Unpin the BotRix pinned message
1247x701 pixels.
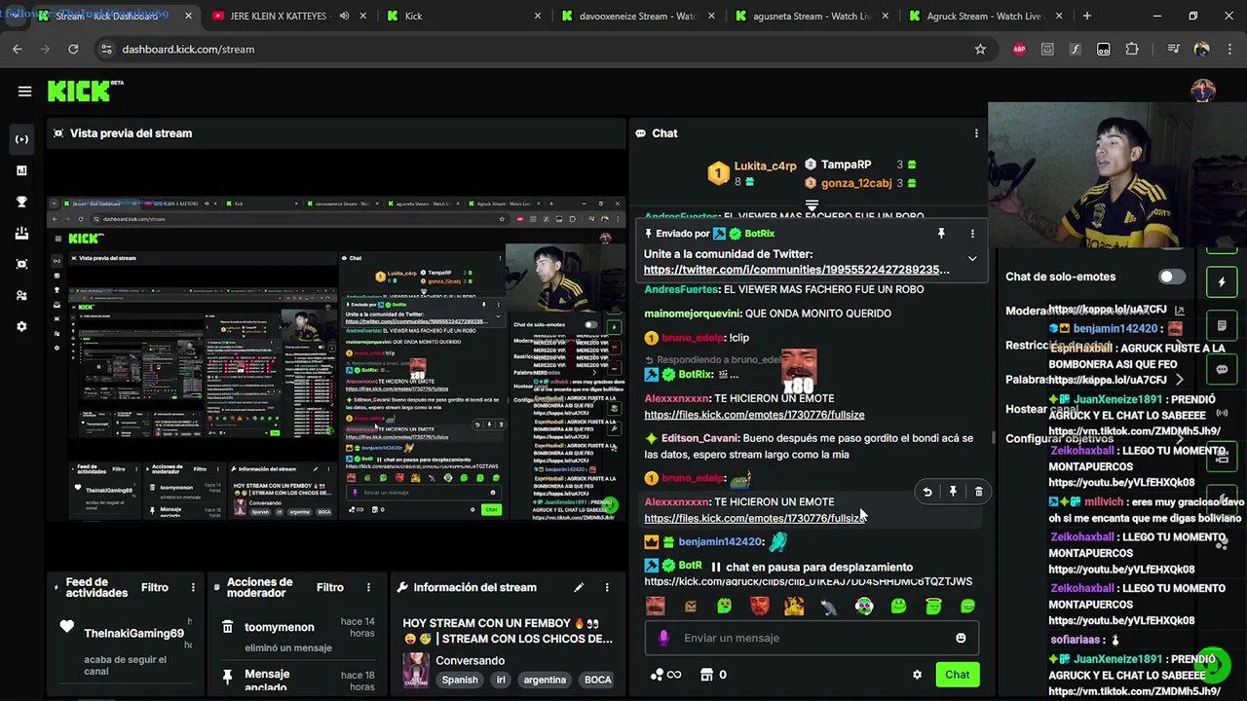(x=941, y=234)
